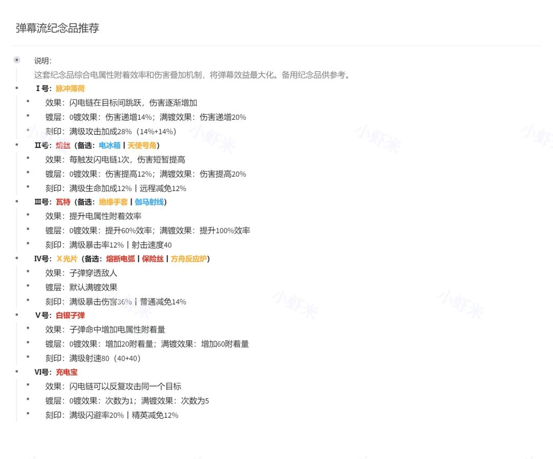Click the line 镀层：伤害递增14%
Image resolution: width=553 pixels, height=459 pixels.
coord(145,117)
